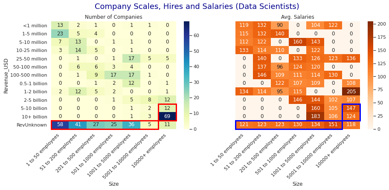Select the salary cell with value 147
Viewport: 389px width, 190px height.
[x=351, y=108]
